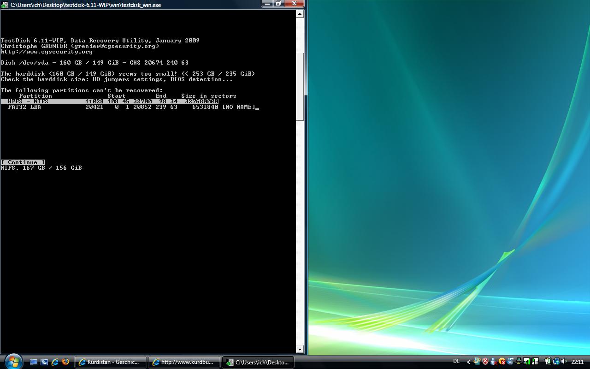Image resolution: width=590 pixels, height=369 pixels.
Task: Open the volume speaker tray icon
Action: point(564,361)
